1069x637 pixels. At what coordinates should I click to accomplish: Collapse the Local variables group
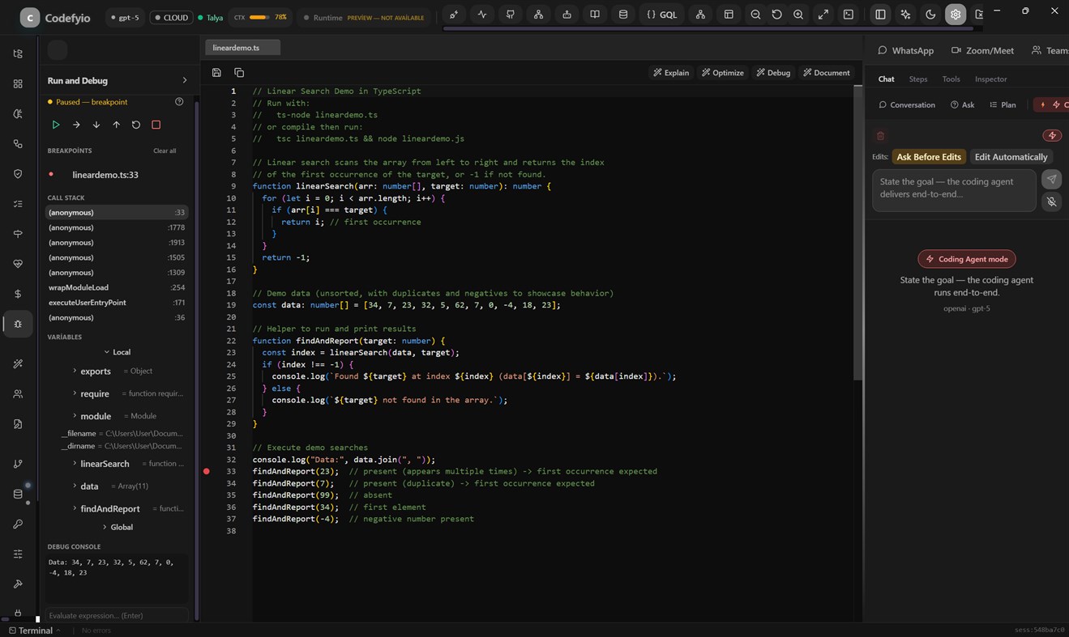click(106, 352)
